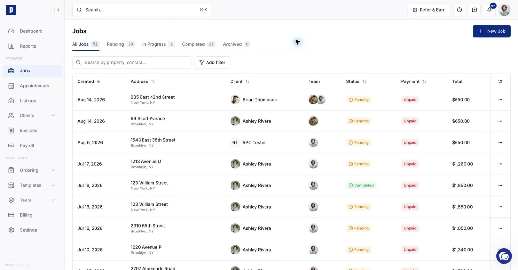
Task: Click the $1,850.00 total
Action: 462,185
